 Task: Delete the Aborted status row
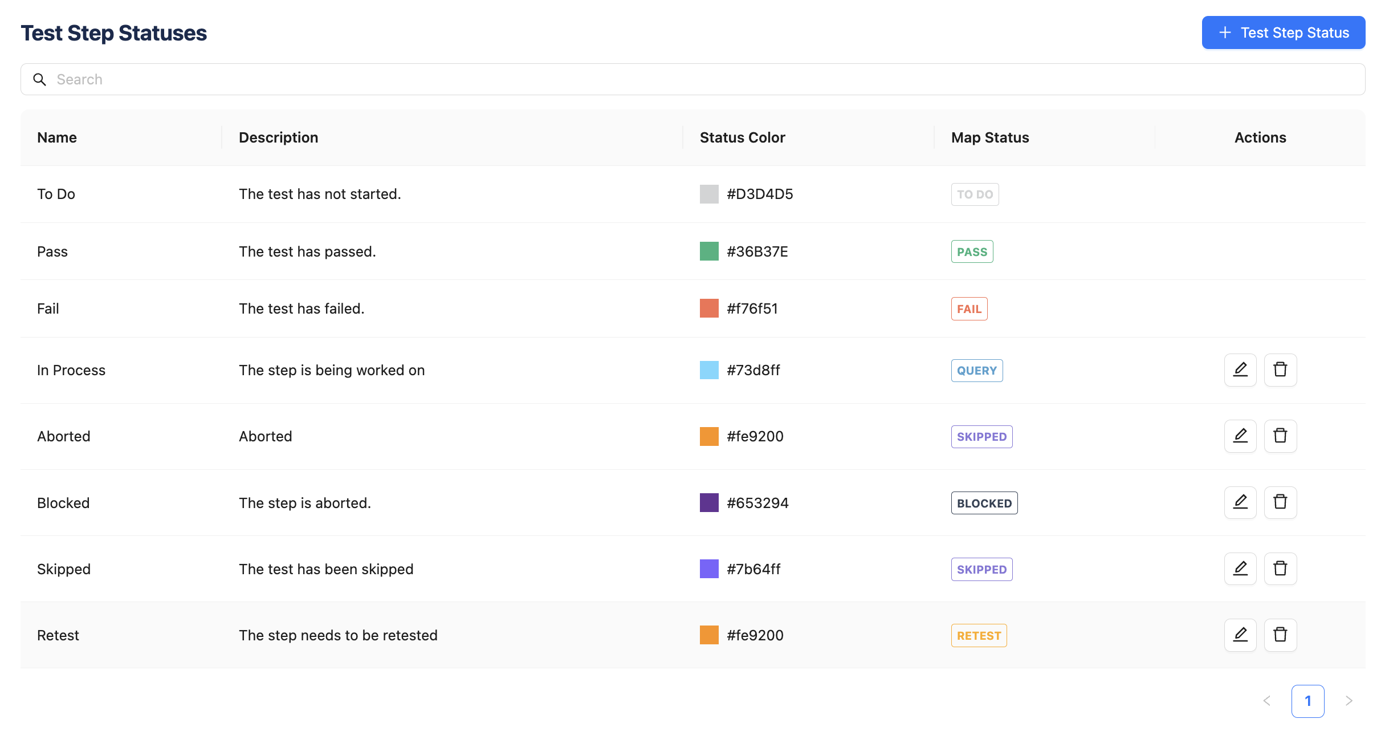[x=1280, y=436]
